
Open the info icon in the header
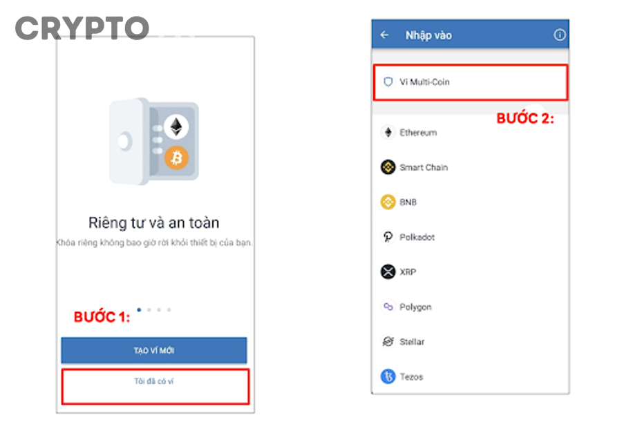pyautogui.click(x=560, y=35)
